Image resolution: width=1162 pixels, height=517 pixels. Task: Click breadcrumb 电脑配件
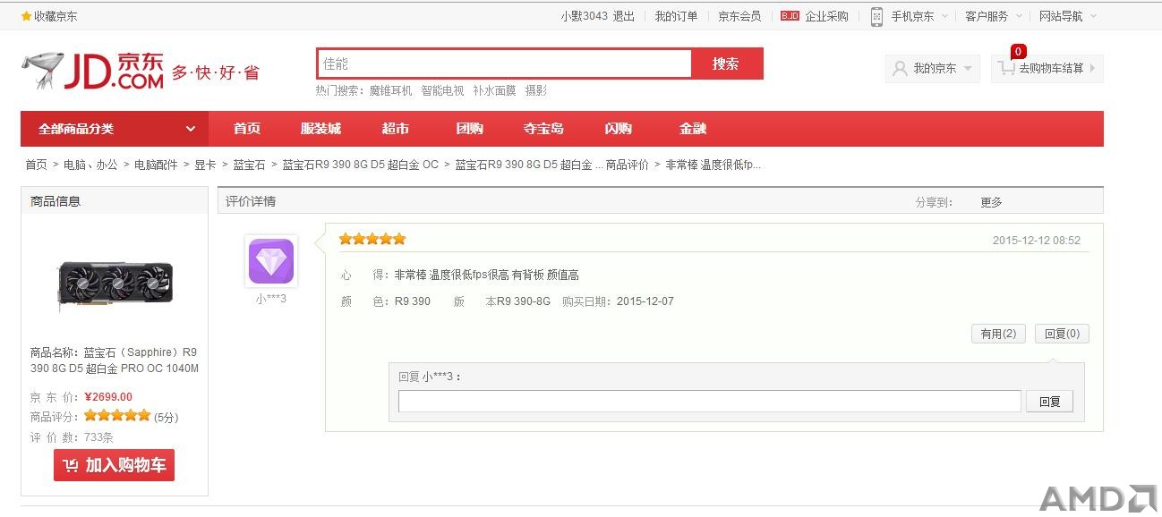point(156,165)
